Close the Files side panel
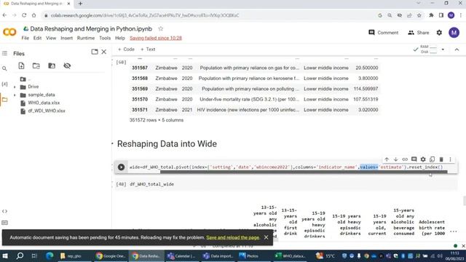 coord(103,52)
